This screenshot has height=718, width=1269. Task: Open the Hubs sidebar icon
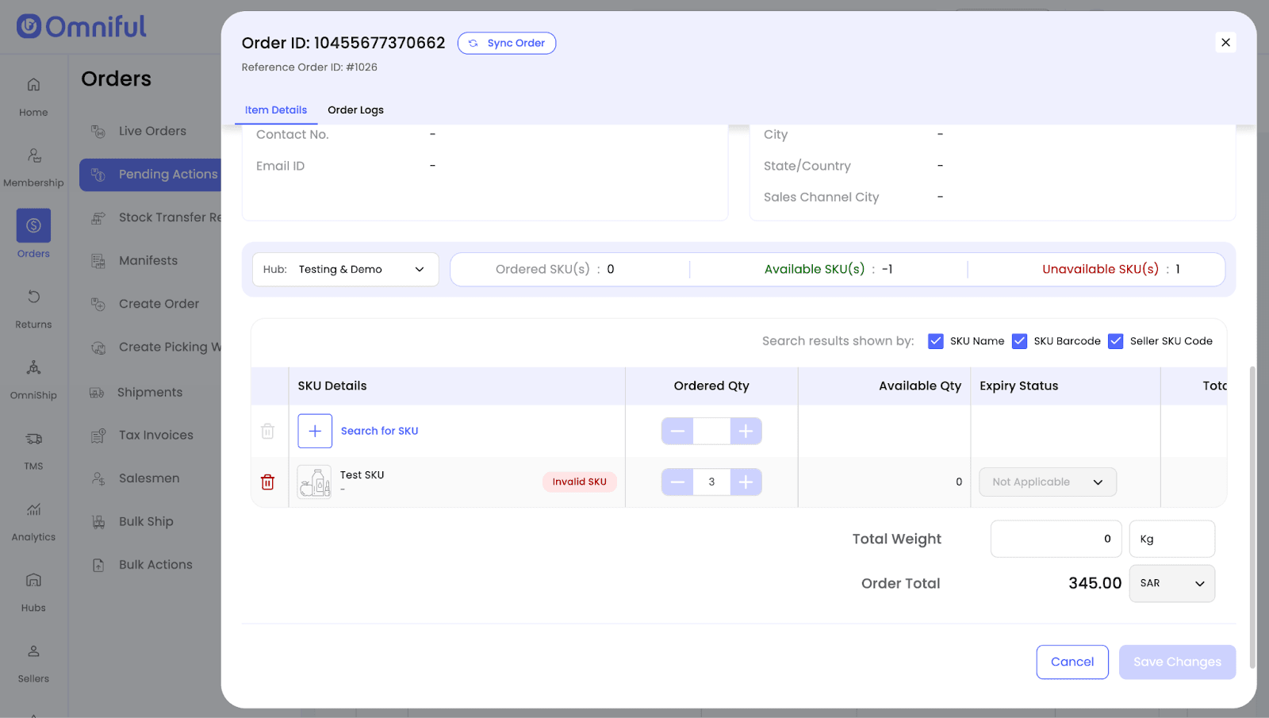[x=33, y=580]
